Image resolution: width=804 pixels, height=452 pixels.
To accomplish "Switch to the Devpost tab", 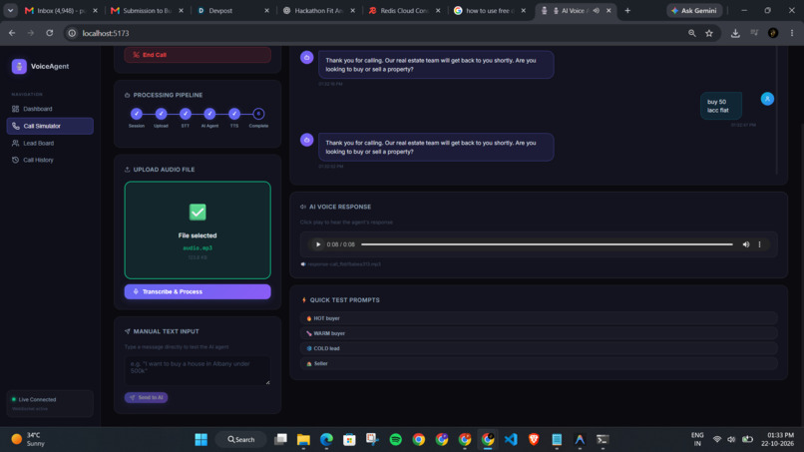I will click(x=233, y=10).
